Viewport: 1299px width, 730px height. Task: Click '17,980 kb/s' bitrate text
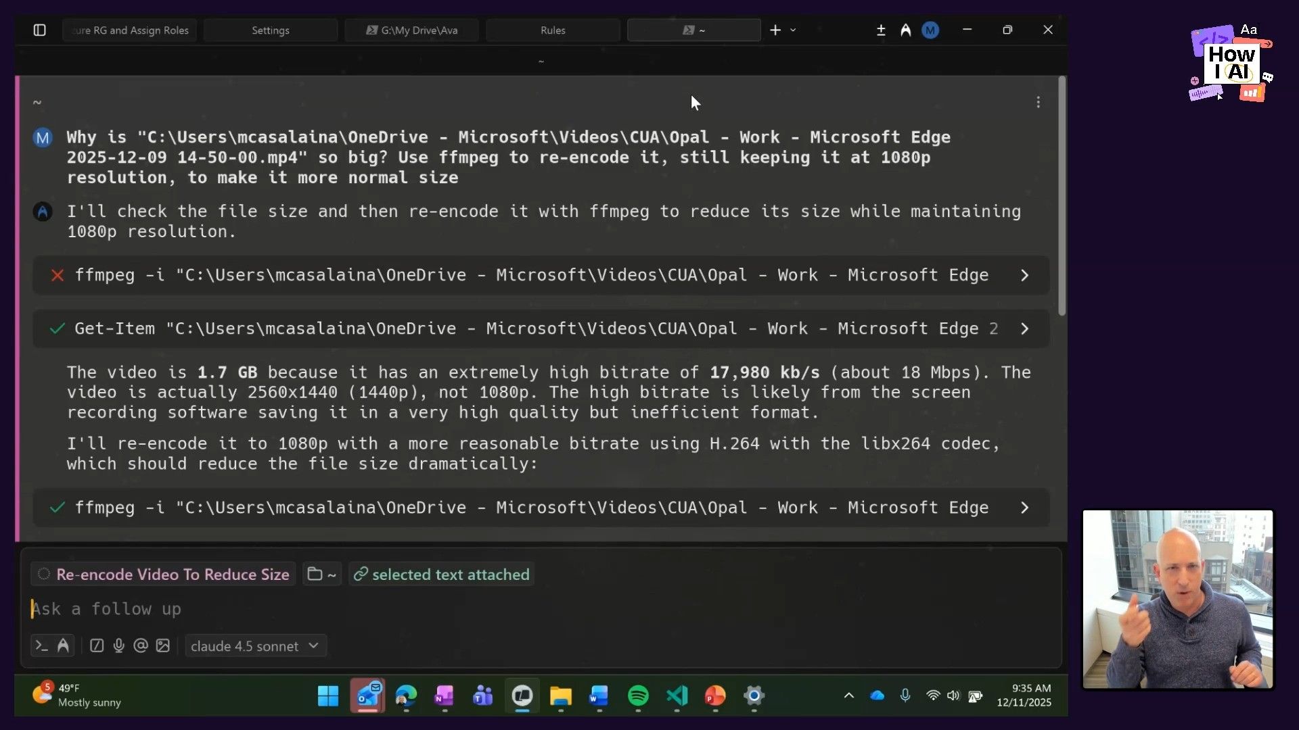click(x=765, y=372)
